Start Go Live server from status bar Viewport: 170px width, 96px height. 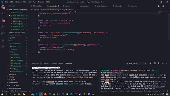(147, 91)
